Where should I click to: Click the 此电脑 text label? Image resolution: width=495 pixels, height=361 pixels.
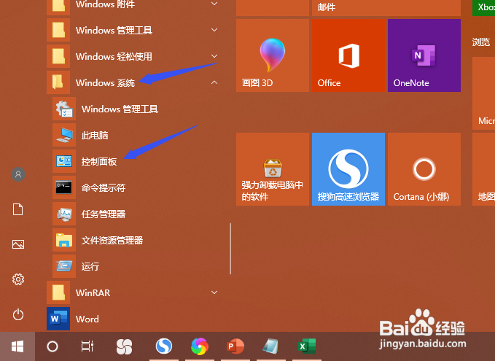[x=95, y=136]
